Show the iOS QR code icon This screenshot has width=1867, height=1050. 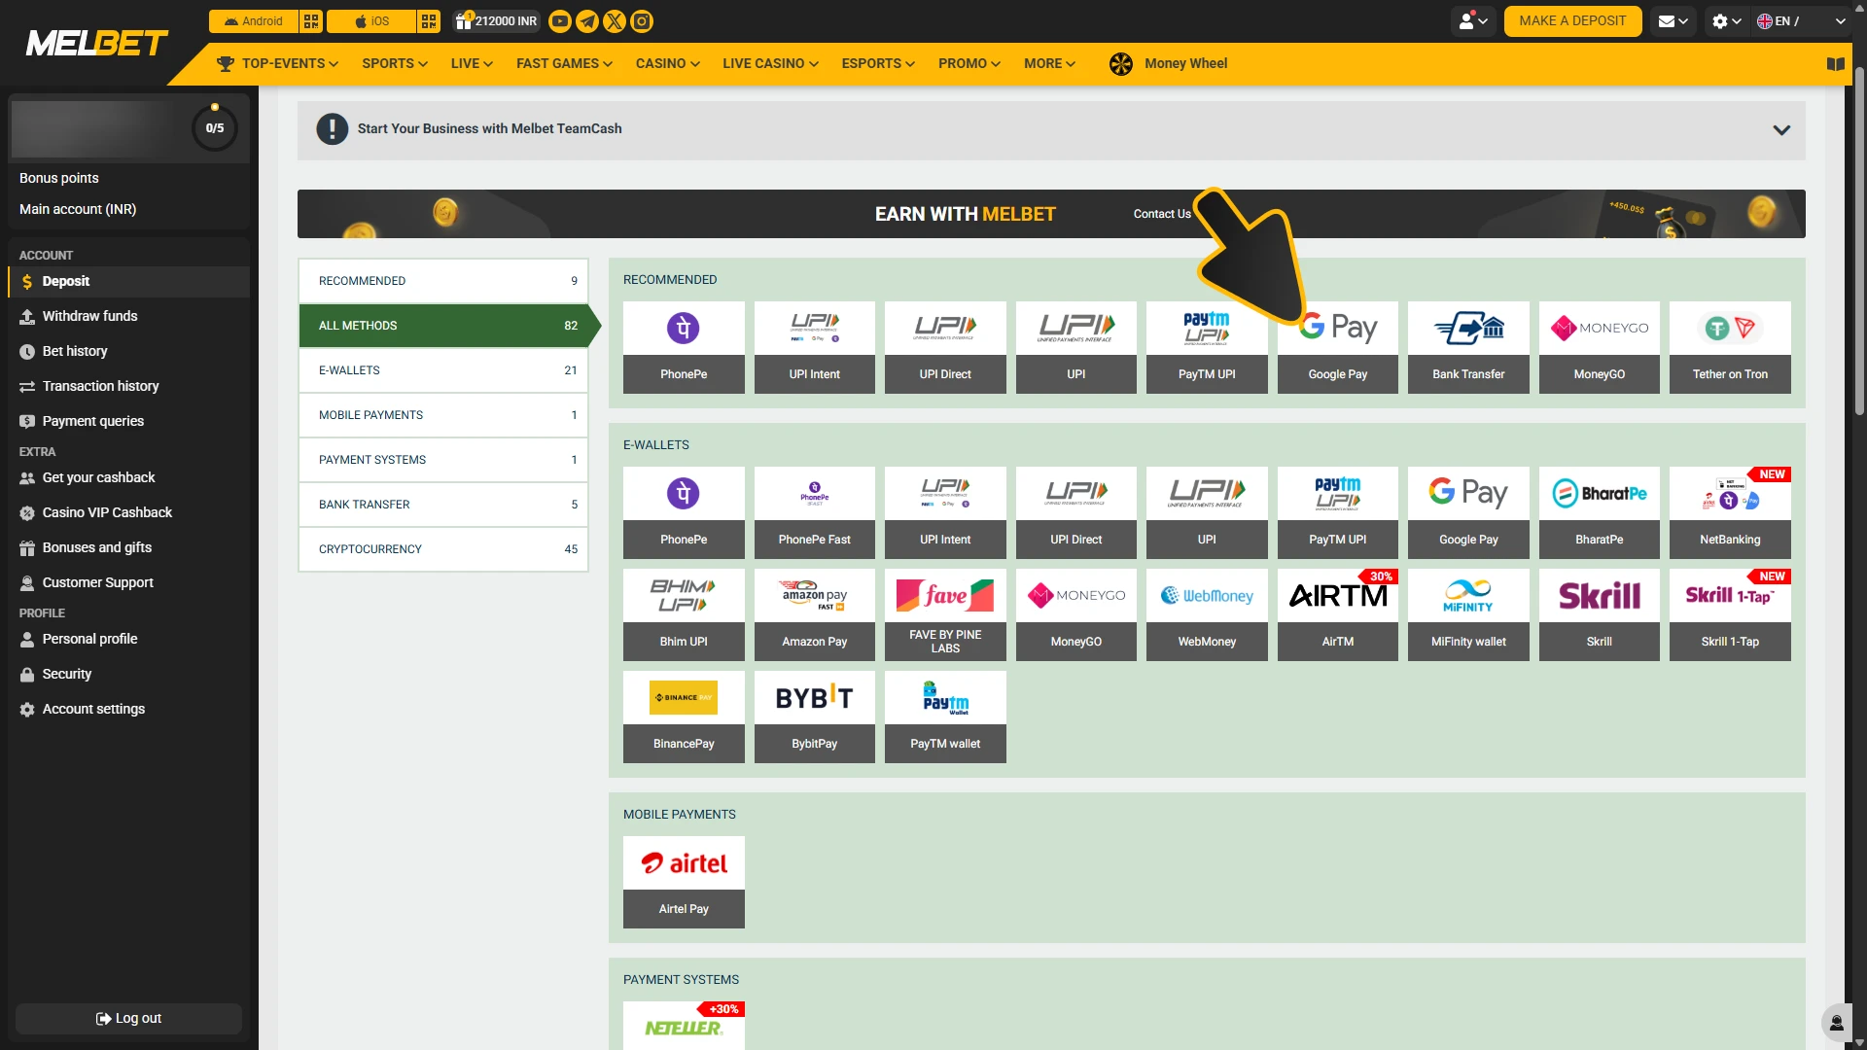coord(429,21)
